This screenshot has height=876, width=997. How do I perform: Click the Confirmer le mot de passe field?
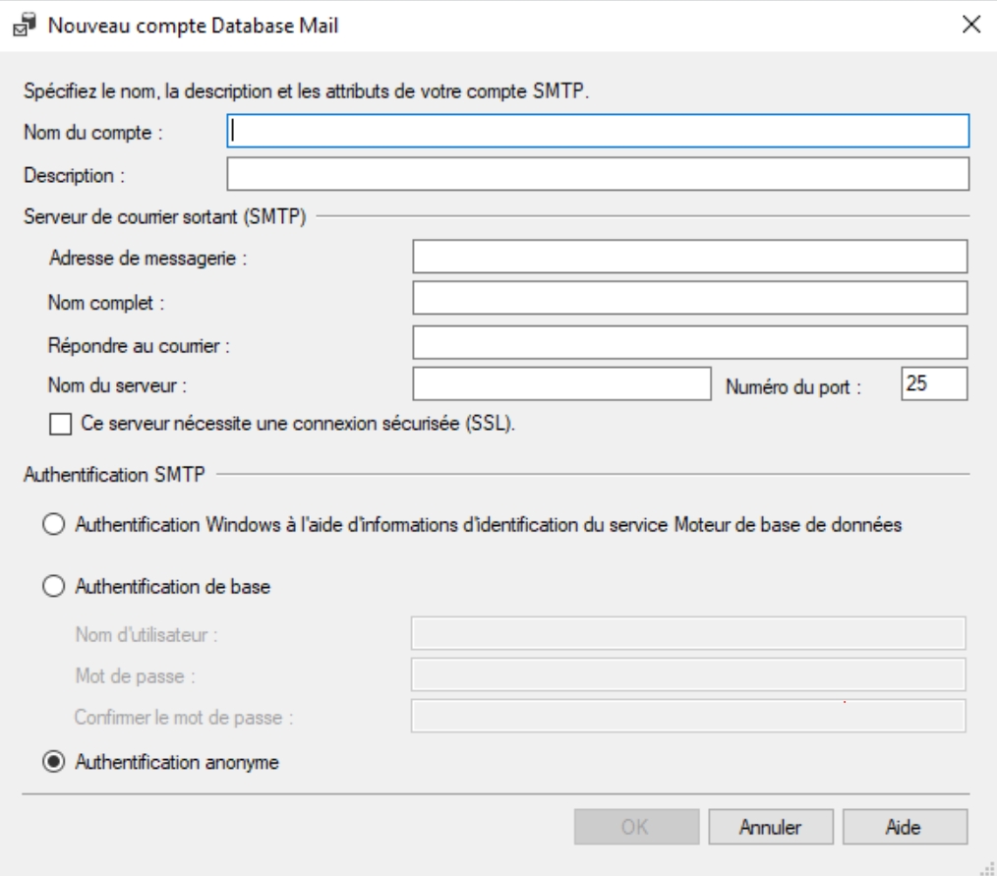tap(688, 716)
